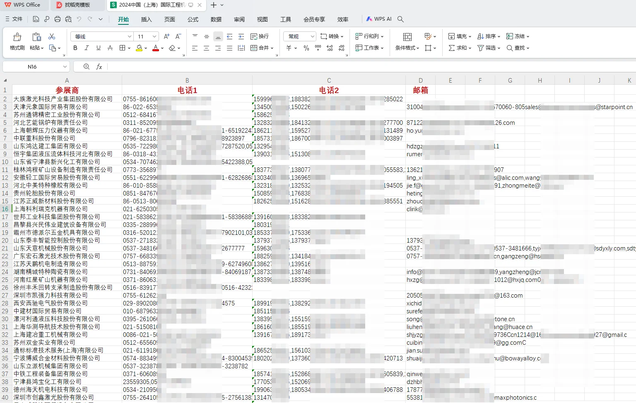Image resolution: width=636 pixels, height=403 pixels.
Task: Align text left
Action: click(x=195, y=48)
